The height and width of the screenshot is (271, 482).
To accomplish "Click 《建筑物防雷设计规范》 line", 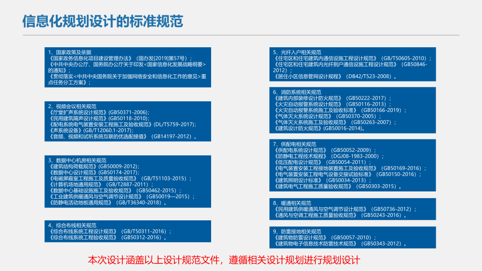I will (325, 237).
